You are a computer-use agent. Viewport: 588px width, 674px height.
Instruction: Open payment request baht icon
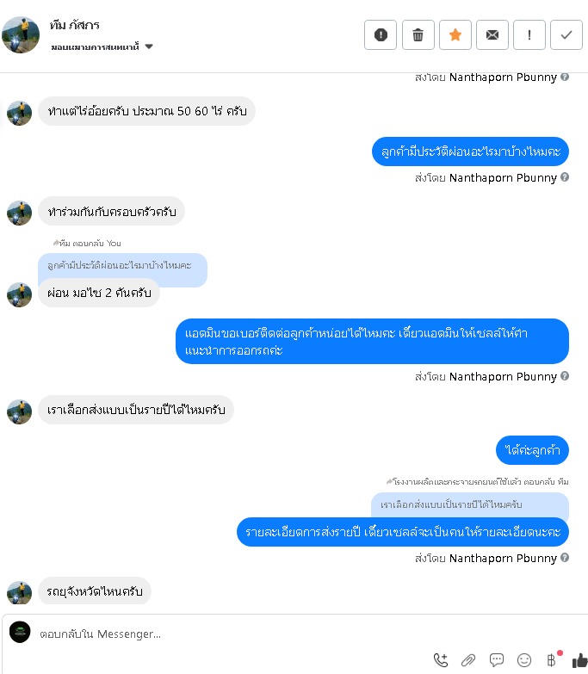(x=553, y=659)
